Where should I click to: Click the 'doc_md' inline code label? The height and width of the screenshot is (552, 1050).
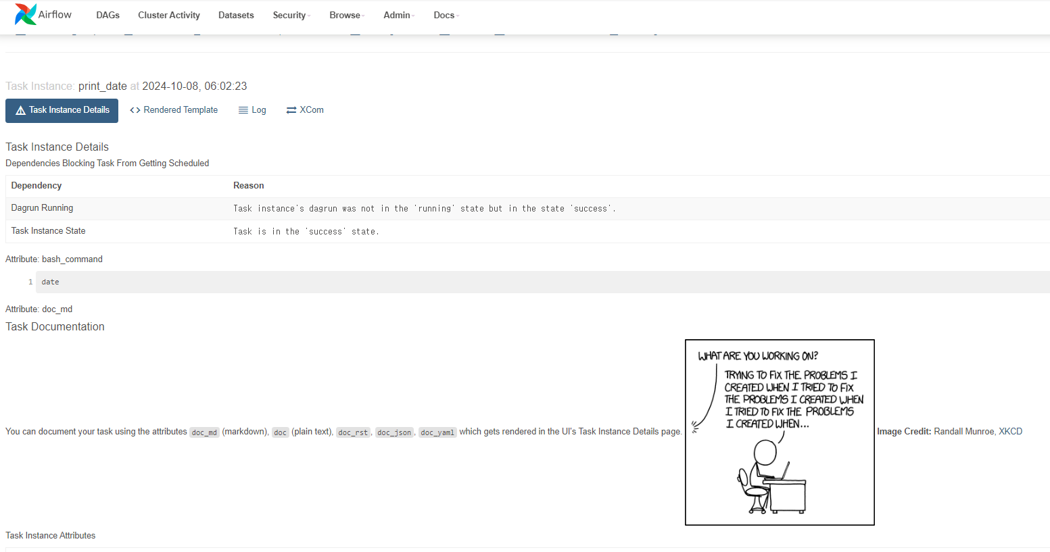click(204, 432)
